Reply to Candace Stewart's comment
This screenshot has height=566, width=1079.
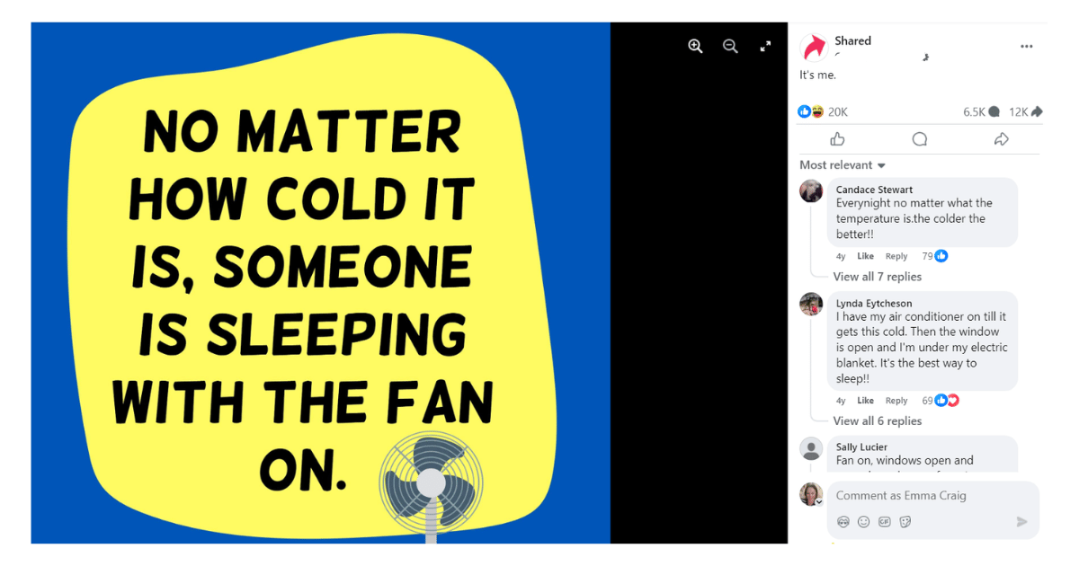pyautogui.click(x=896, y=256)
